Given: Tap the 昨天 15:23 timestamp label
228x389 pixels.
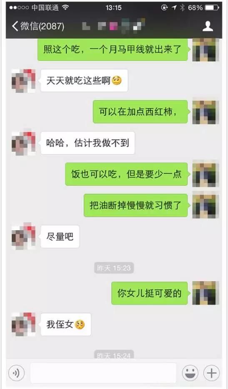Looking at the screenshot, I should 114,268.
